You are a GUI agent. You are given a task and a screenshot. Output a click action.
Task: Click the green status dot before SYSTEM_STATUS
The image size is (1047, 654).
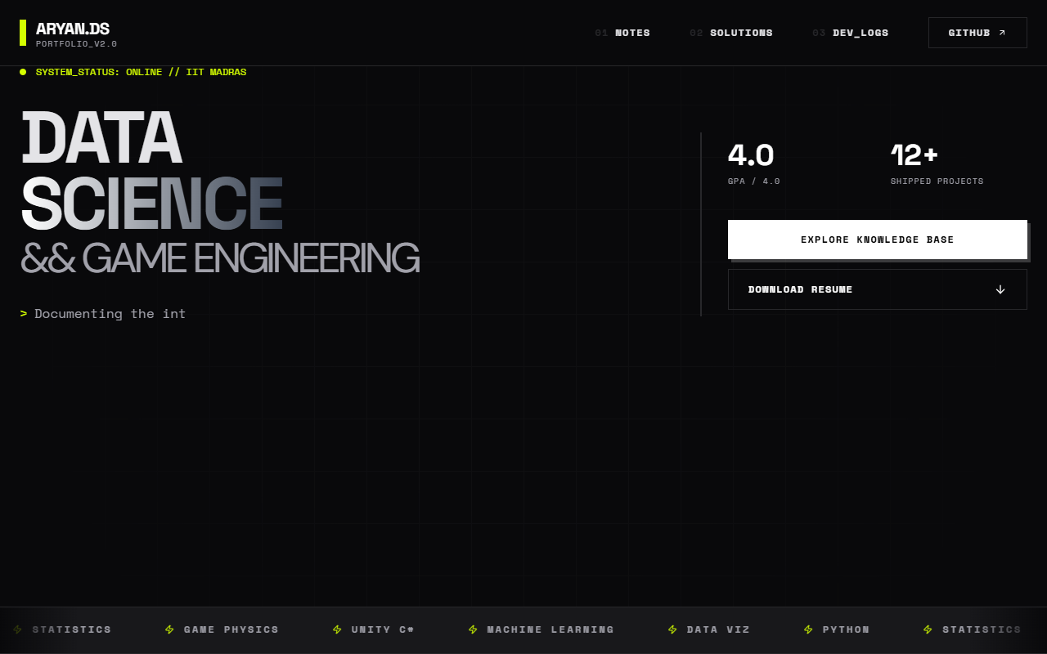pos(23,72)
